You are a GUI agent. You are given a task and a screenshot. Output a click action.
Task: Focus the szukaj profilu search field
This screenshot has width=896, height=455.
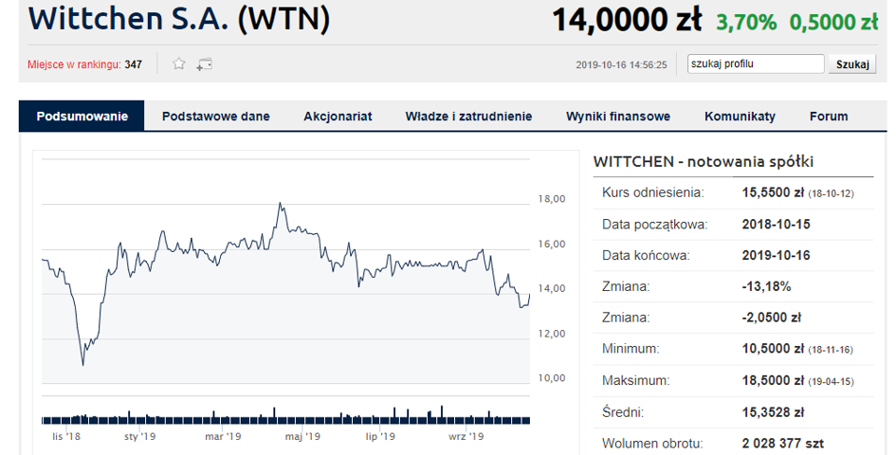[756, 64]
